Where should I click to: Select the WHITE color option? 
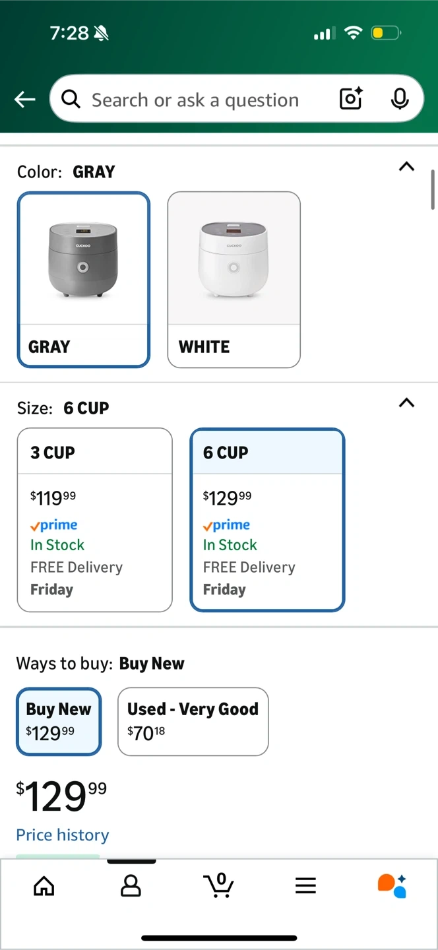tap(234, 279)
